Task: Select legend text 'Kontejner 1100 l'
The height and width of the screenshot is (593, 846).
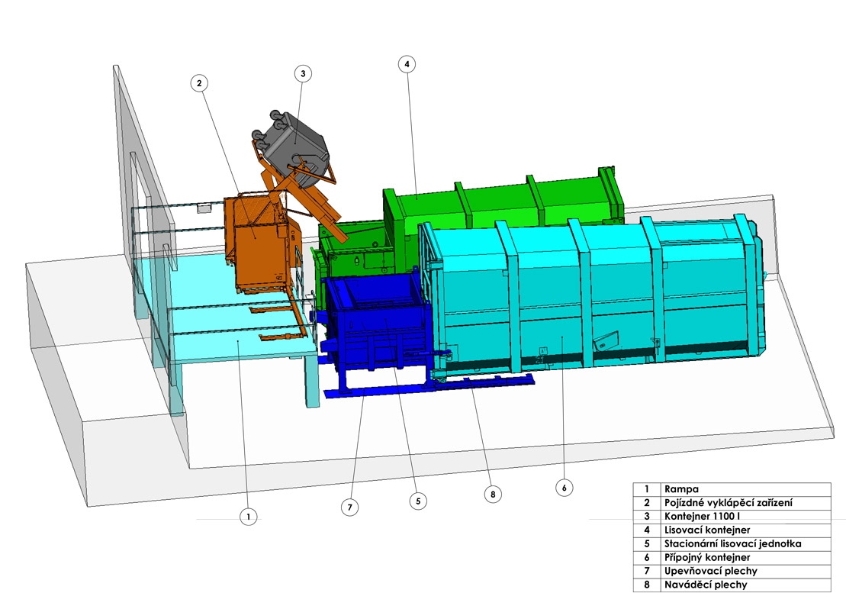Action: (702, 517)
